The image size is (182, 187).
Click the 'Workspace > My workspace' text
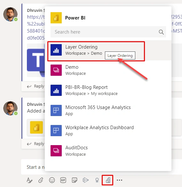[x=91, y=94]
